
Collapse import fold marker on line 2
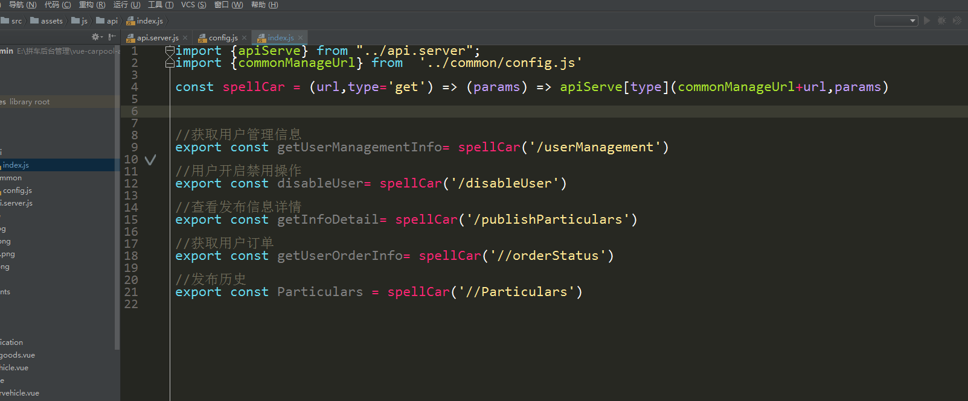(170, 63)
